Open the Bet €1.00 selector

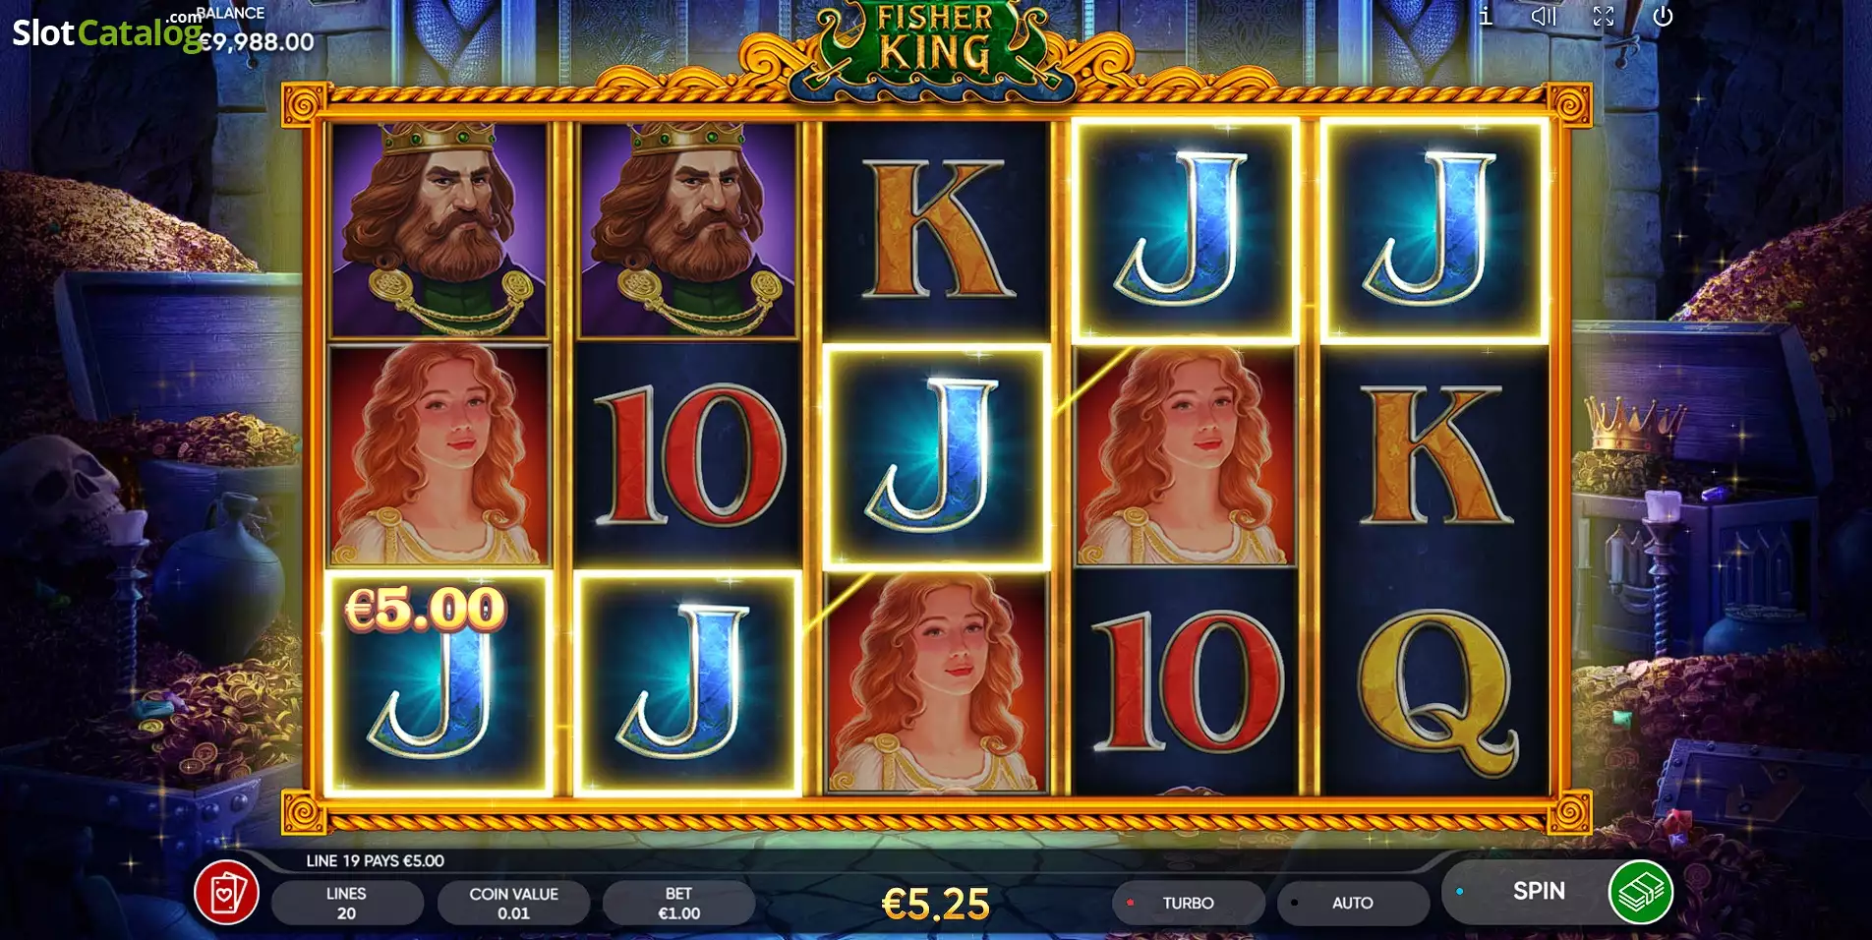click(x=678, y=903)
